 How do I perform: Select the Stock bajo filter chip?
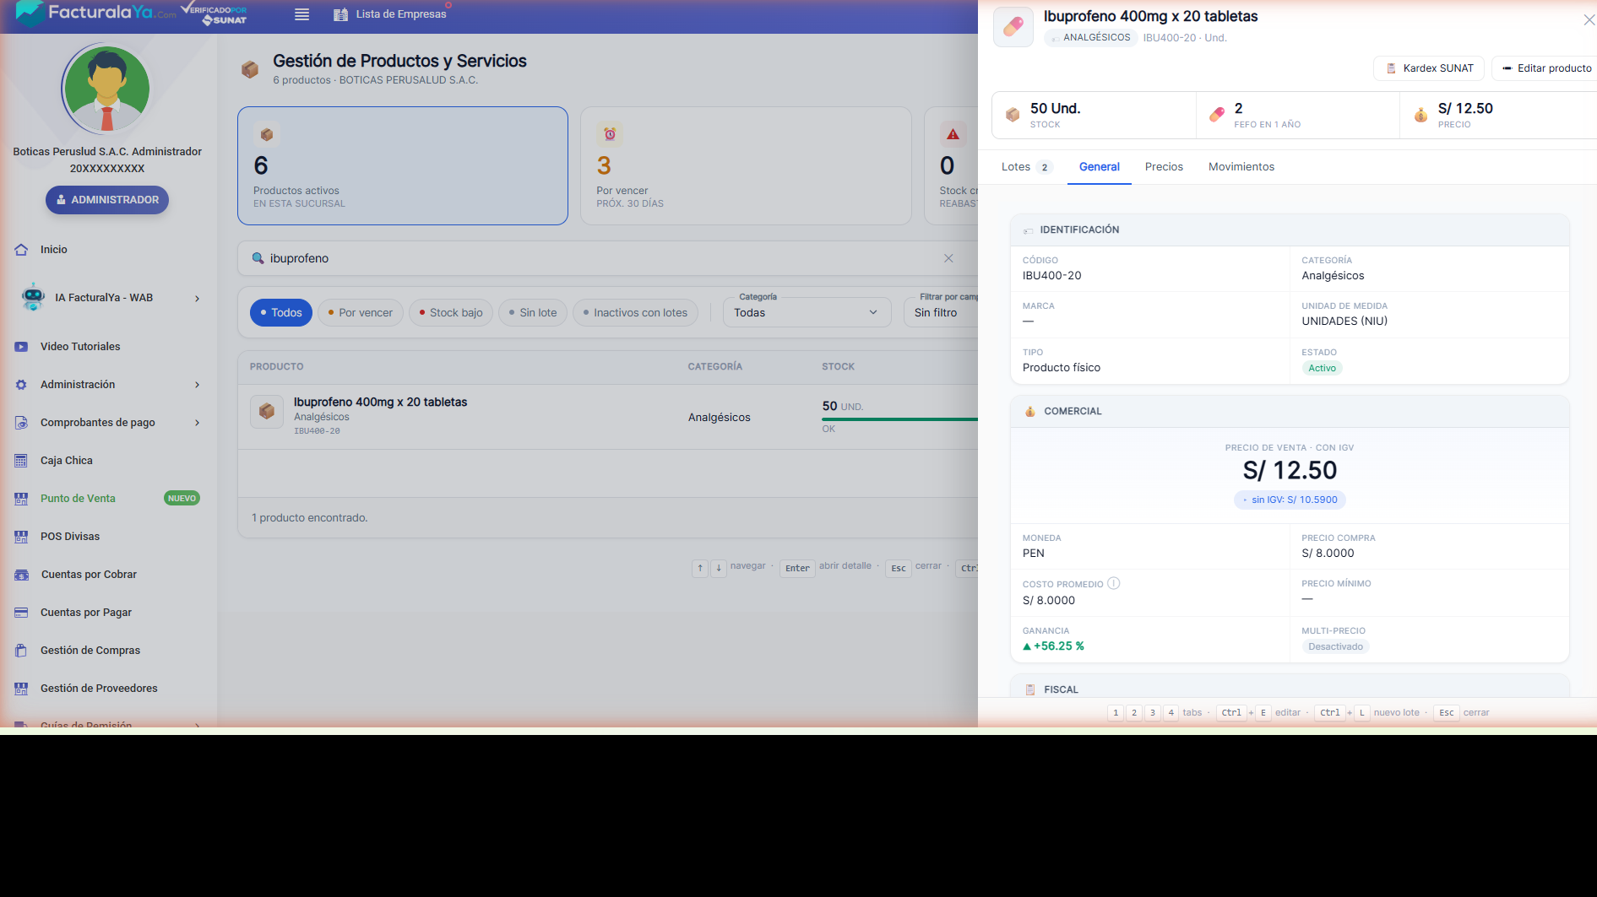pyautogui.click(x=451, y=313)
